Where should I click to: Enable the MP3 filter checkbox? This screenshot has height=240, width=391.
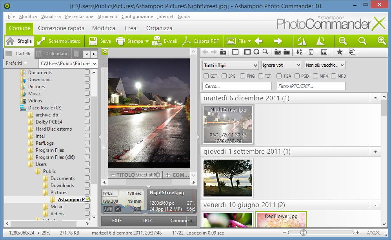pos(333,76)
